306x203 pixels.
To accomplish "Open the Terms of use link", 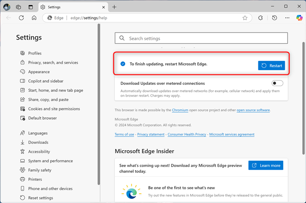I will (x=124, y=134).
